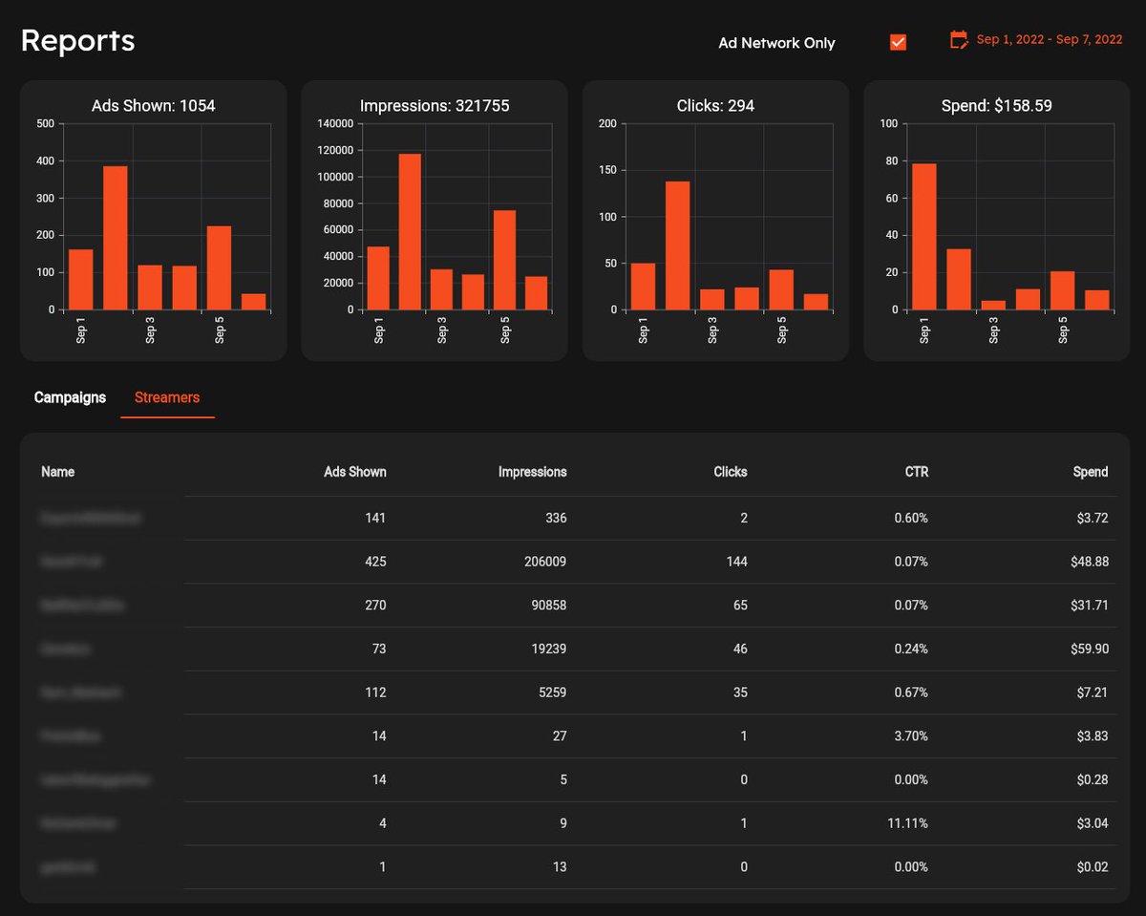Click the Impressions value 27
The height and width of the screenshot is (916, 1146).
[x=560, y=736]
